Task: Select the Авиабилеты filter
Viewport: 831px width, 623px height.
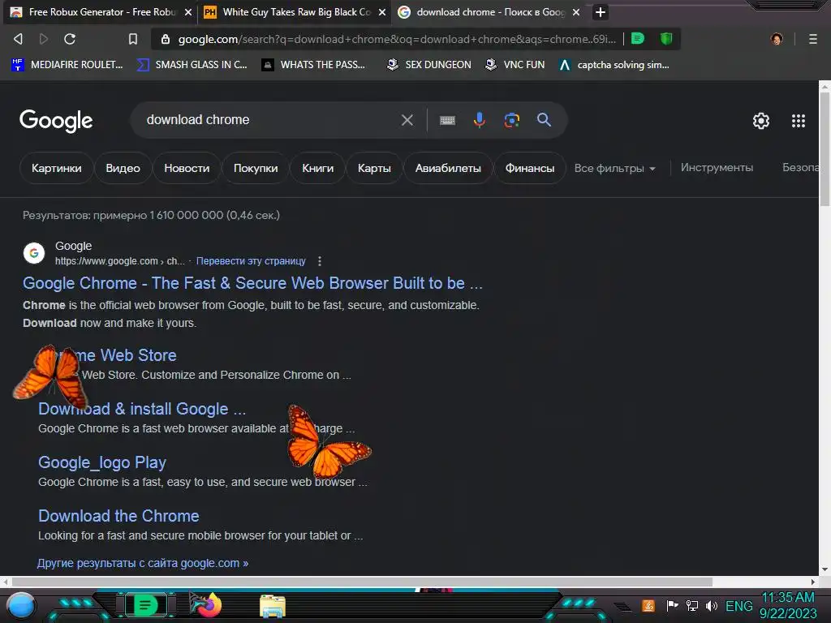Action: coord(448,168)
